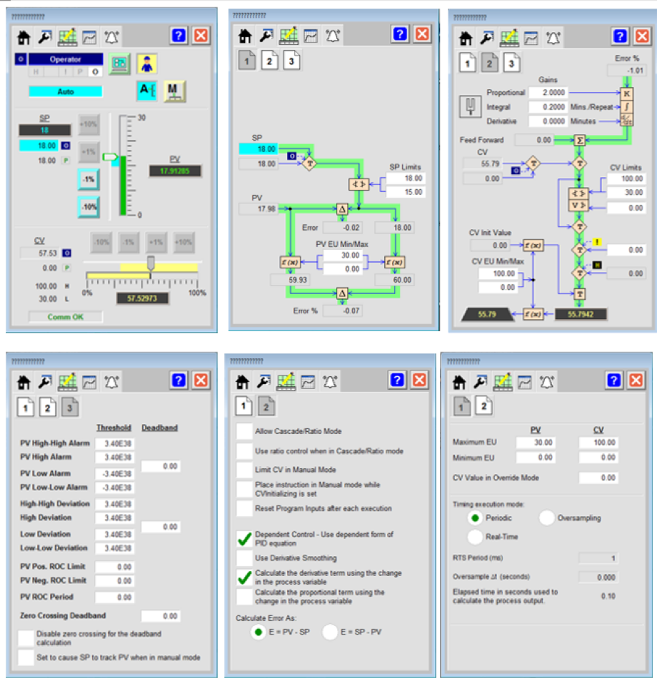657x681 pixels.
Task: Open the Trends icon in the SP Limits faceplate
Action: coord(311,36)
